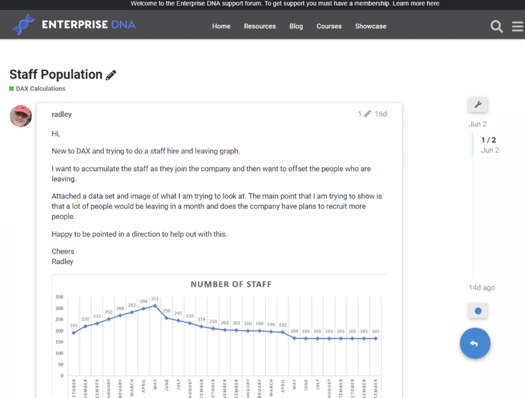Click the 1 / 2 post counter

pyautogui.click(x=488, y=140)
